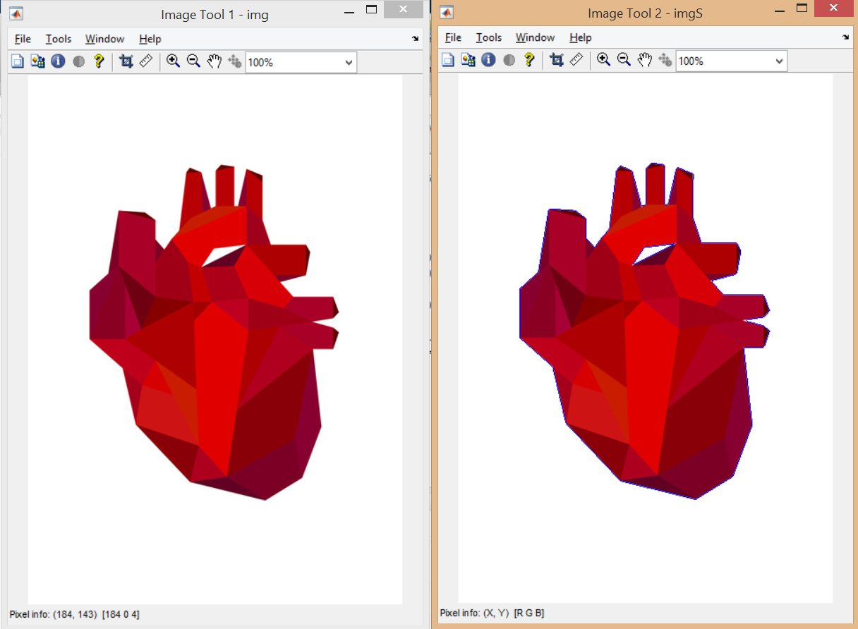Image resolution: width=858 pixels, height=629 pixels.
Task: Open the Overview tool in Image Tool 1
Action: 17,61
